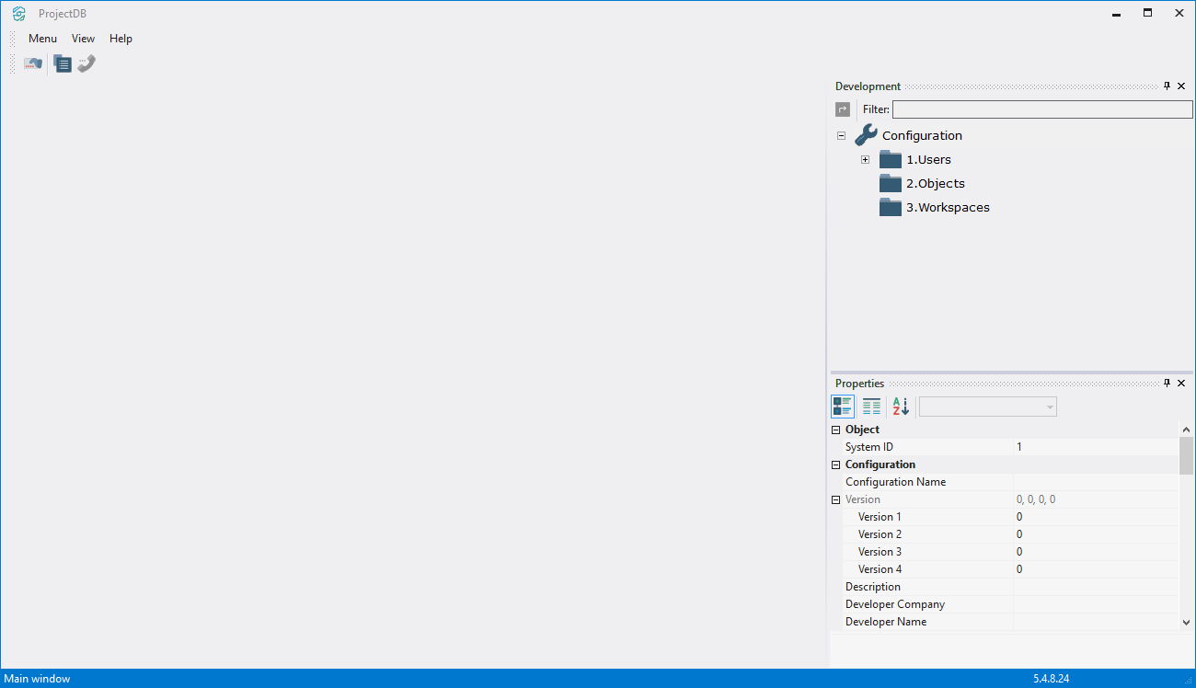Click the gray phone handset toolbar icon
This screenshot has height=688, width=1196.
[x=86, y=63]
